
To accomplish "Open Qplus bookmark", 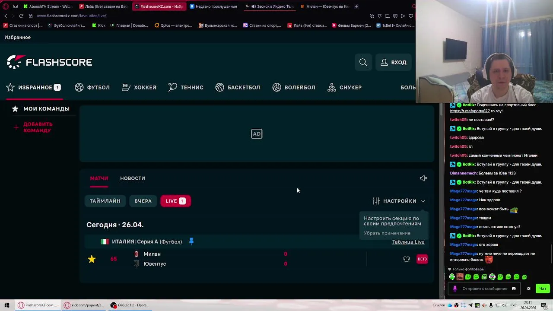I will click(x=173, y=25).
